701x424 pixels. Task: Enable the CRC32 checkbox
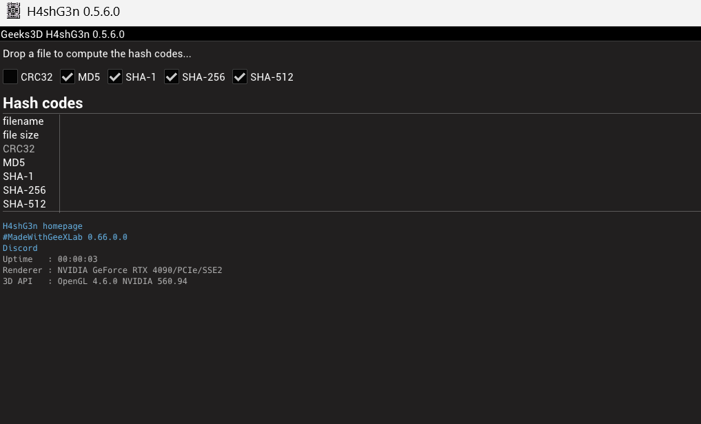coord(10,77)
